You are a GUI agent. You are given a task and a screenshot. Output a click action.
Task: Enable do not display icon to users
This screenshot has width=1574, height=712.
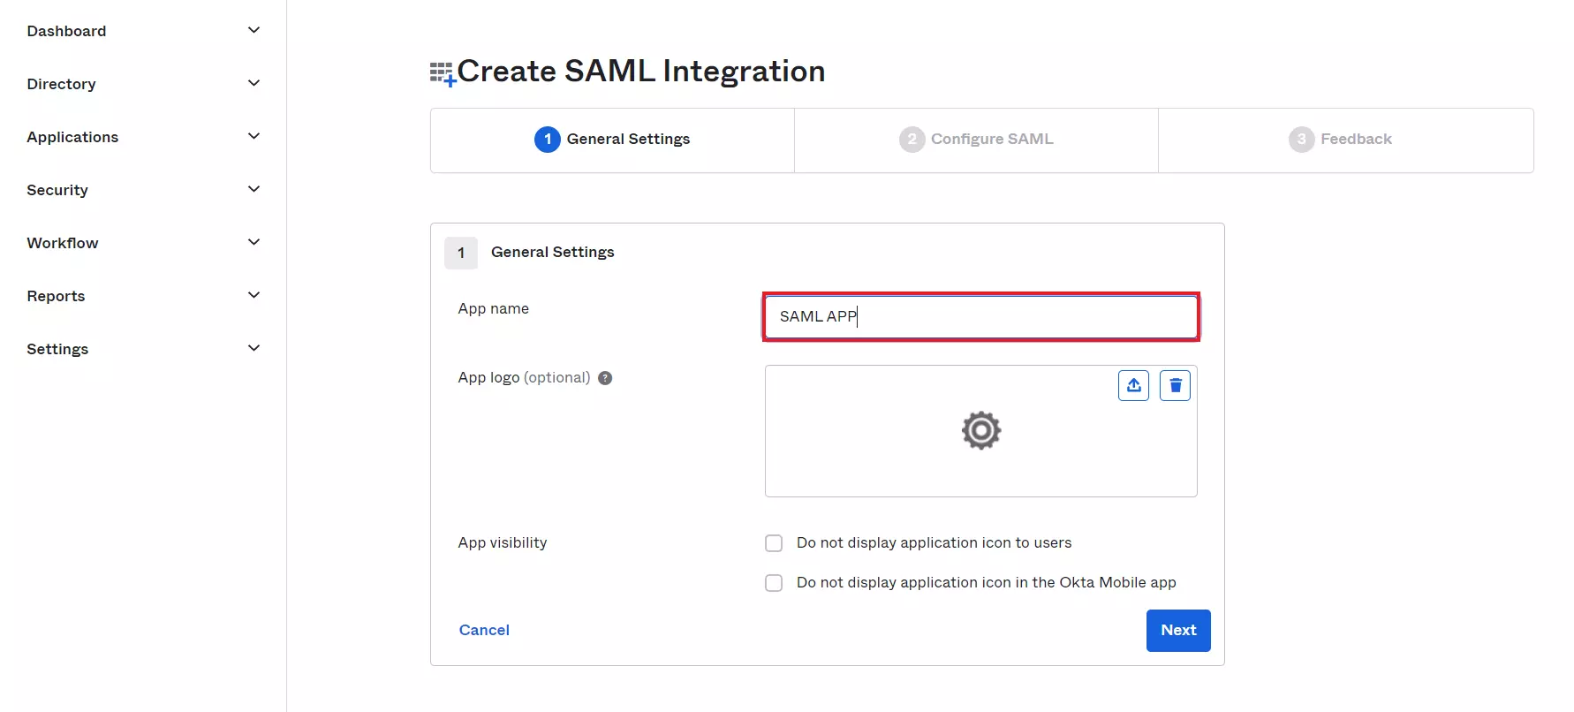coord(774,543)
